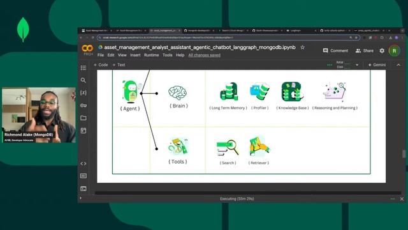Open the command palette icon
The image size is (408, 230).
click(84, 176)
